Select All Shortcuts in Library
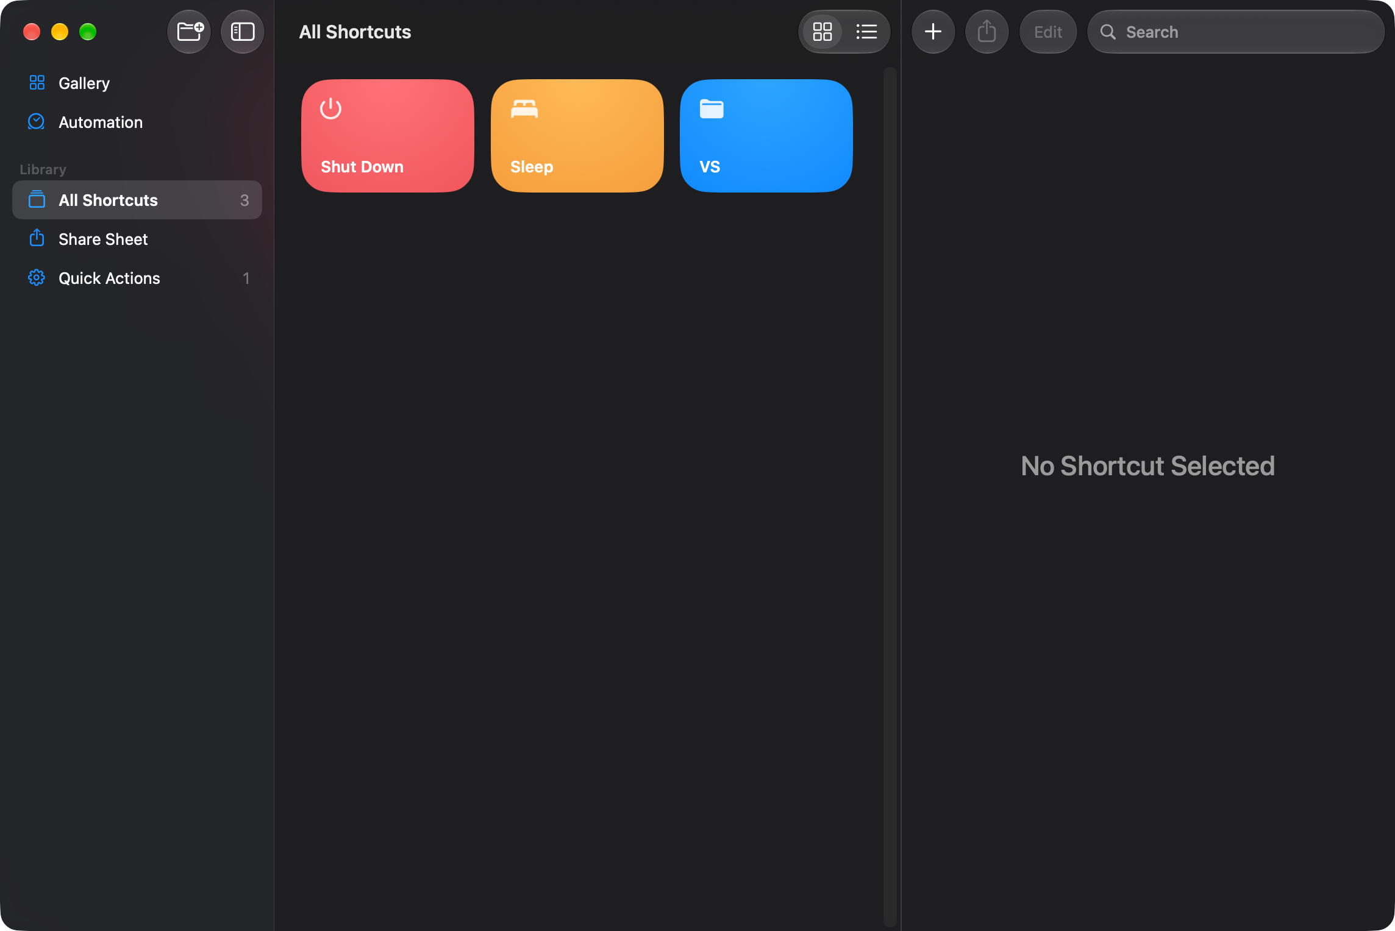 tap(137, 200)
